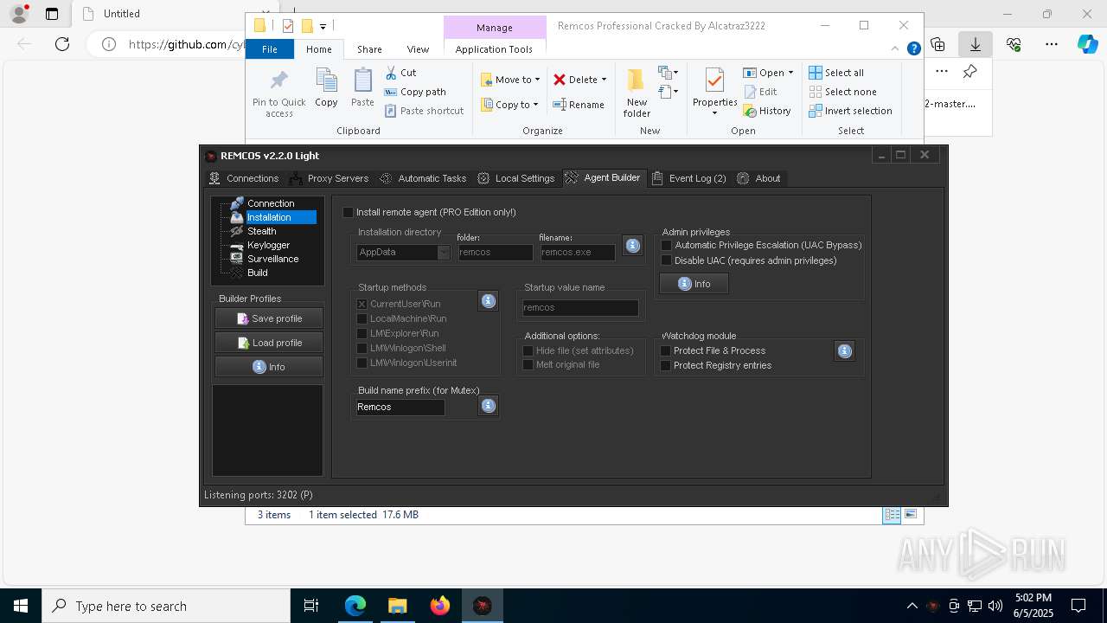
Task: Click the Watchdog module info icon
Action: (x=845, y=350)
